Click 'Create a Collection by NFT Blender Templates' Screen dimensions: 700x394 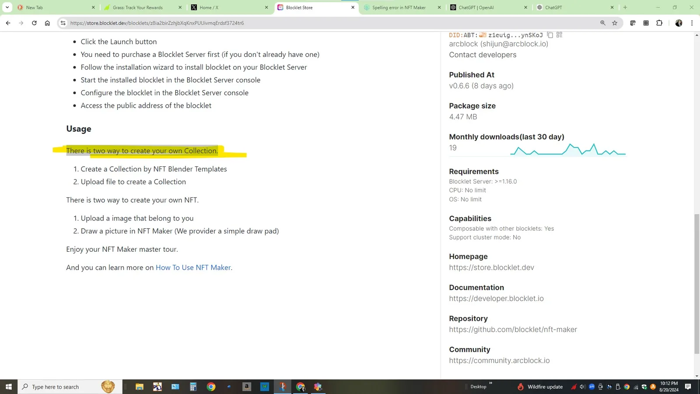pyautogui.click(x=154, y=169)
